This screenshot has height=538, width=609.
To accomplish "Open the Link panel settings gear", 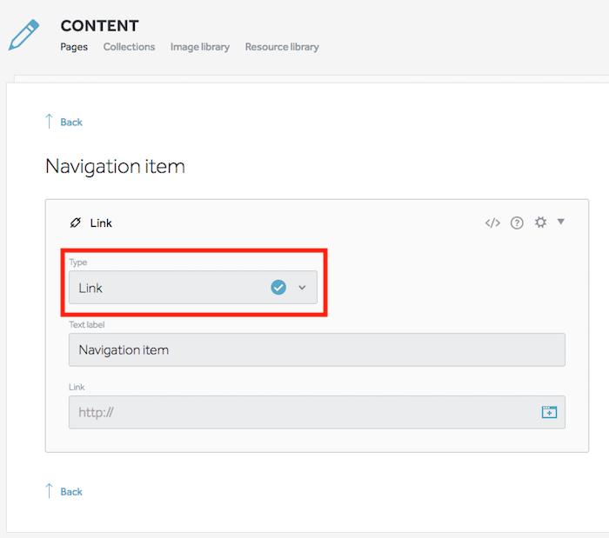I will pos(540,223).
